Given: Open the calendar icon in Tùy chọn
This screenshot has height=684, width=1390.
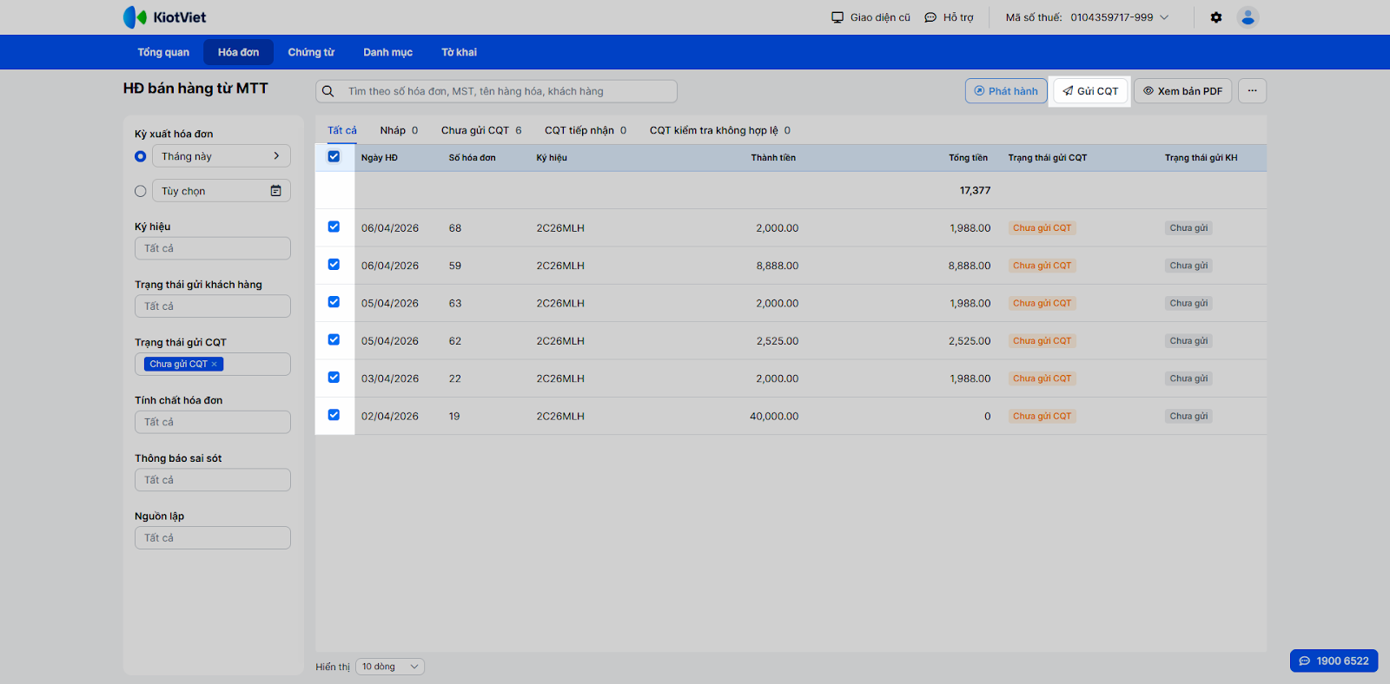Looking at the screenshot, I should point(275,191).
